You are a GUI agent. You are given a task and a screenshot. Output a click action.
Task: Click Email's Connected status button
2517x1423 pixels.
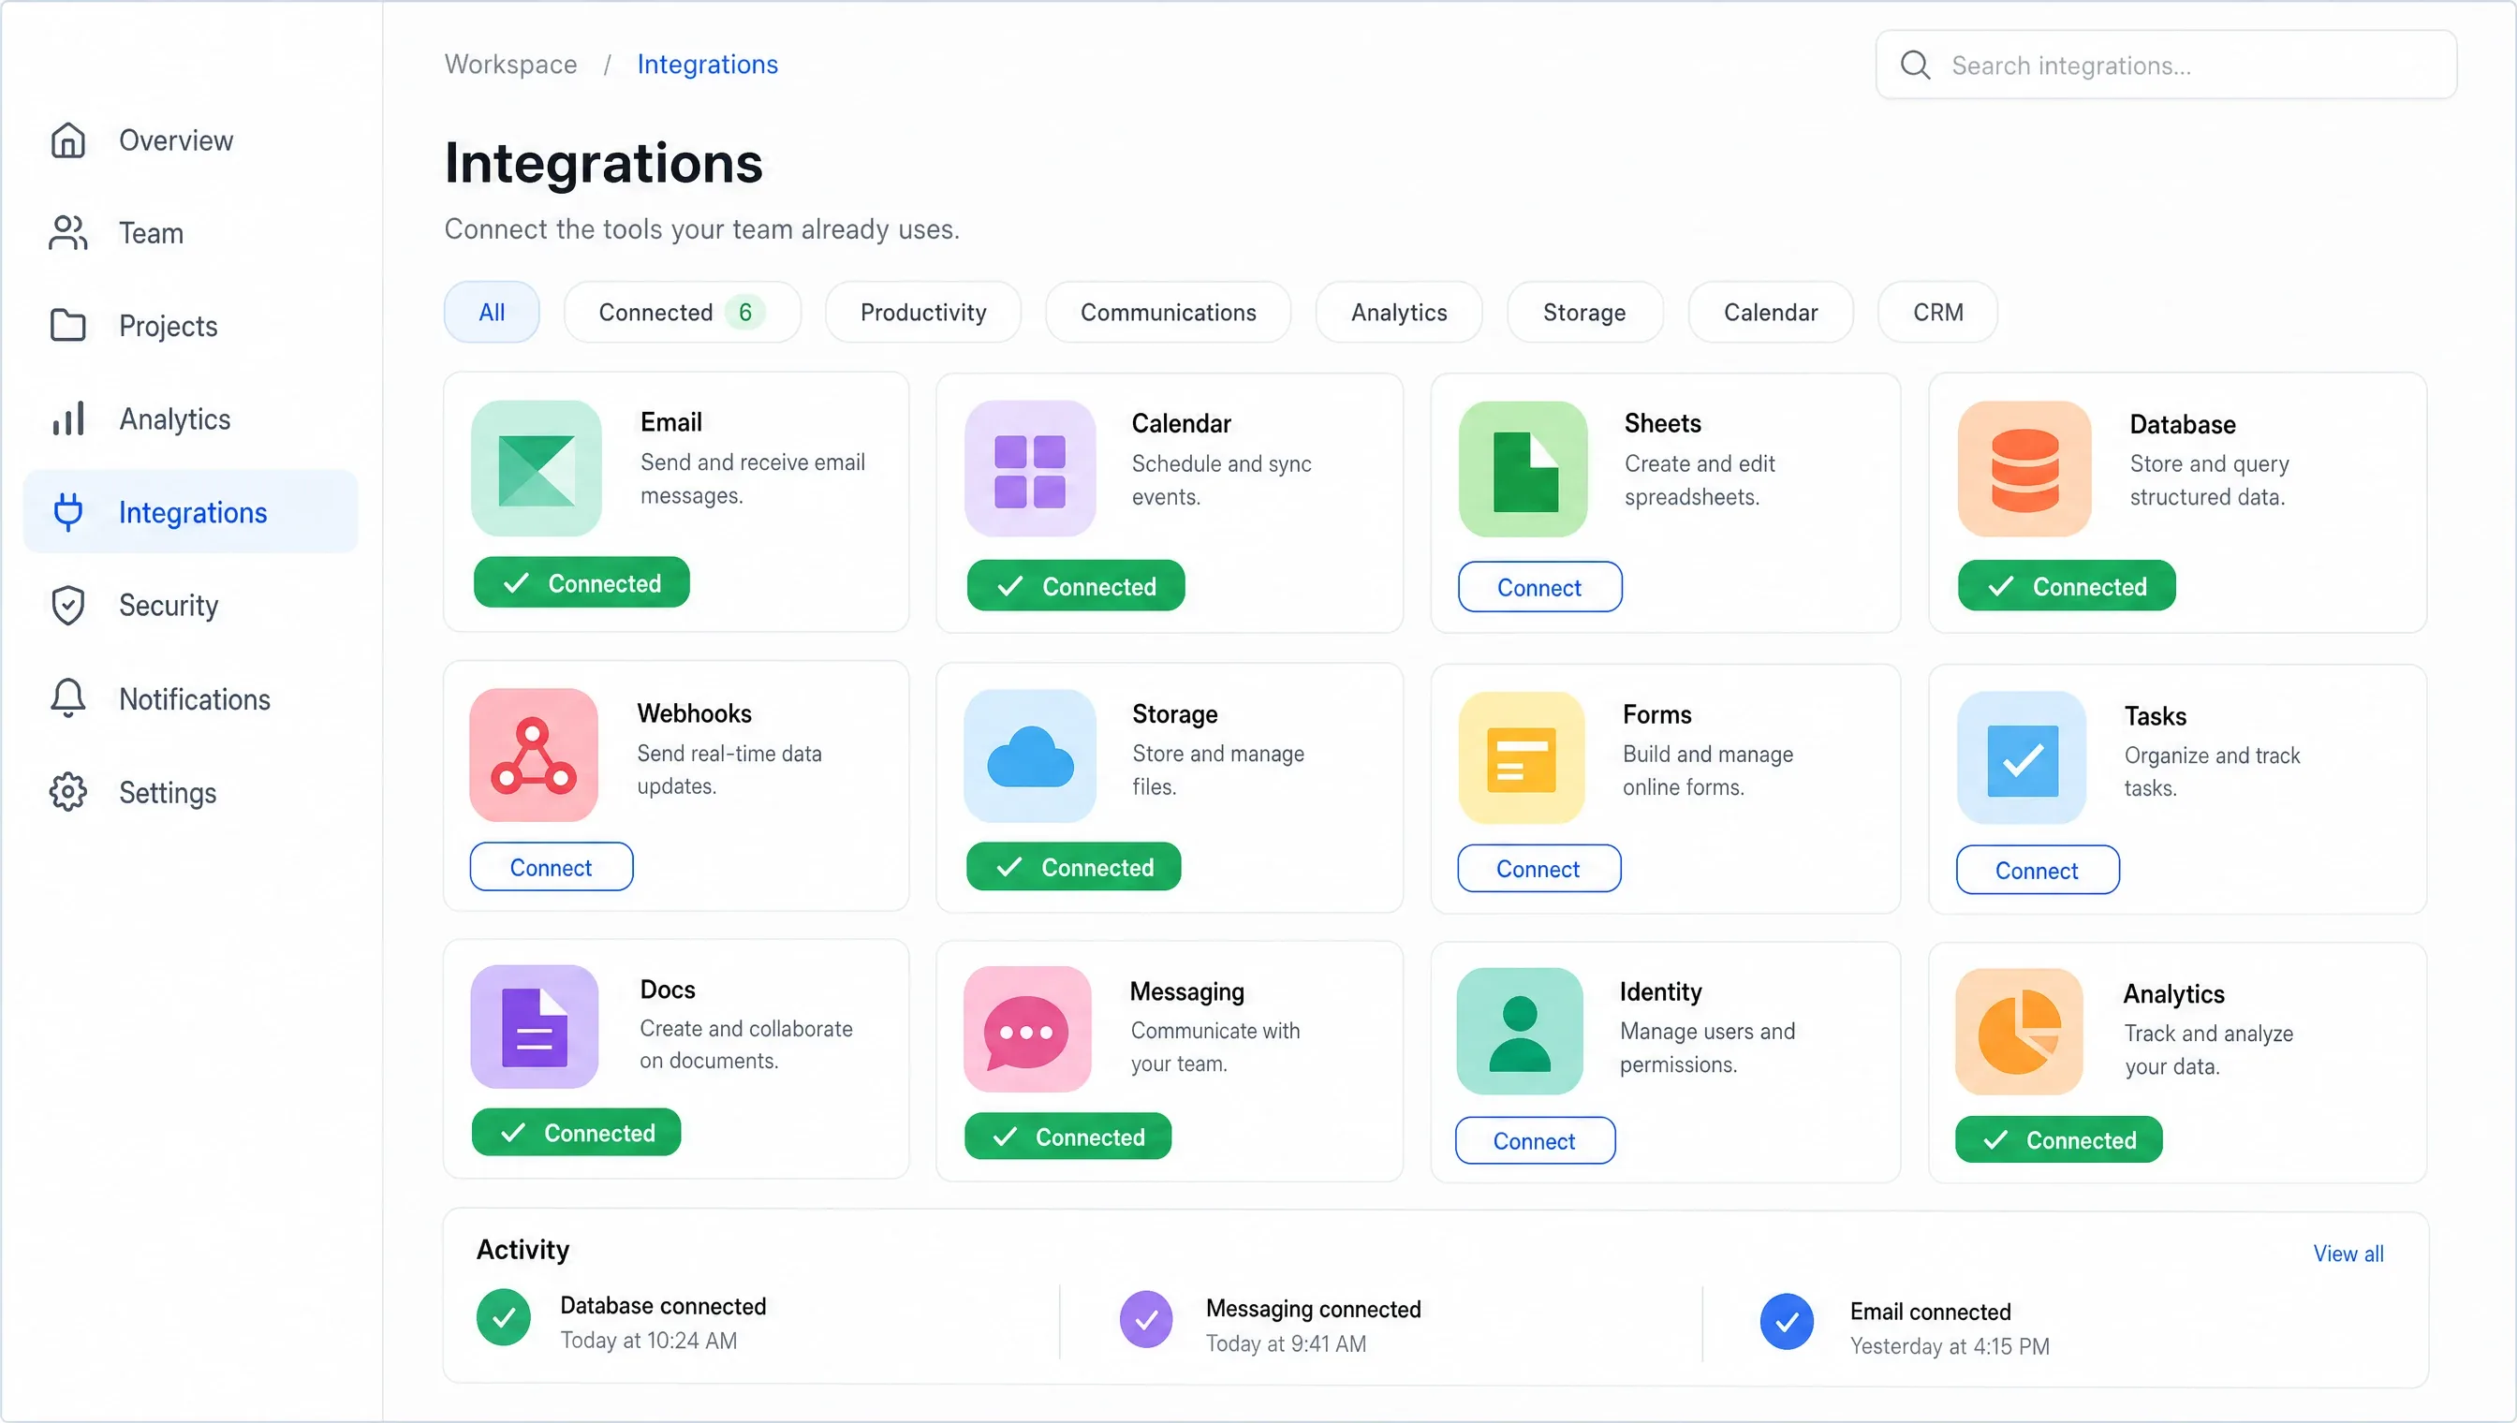[581, 582]
